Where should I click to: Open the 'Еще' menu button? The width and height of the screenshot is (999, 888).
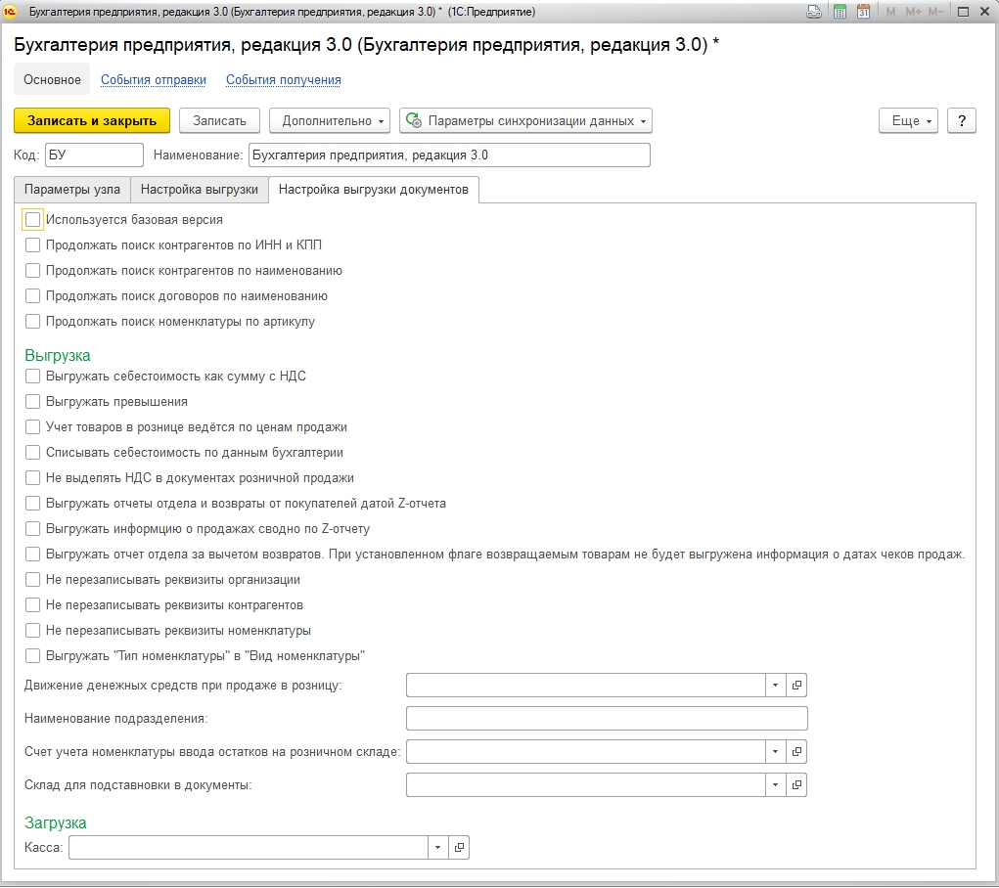[909, 120]
